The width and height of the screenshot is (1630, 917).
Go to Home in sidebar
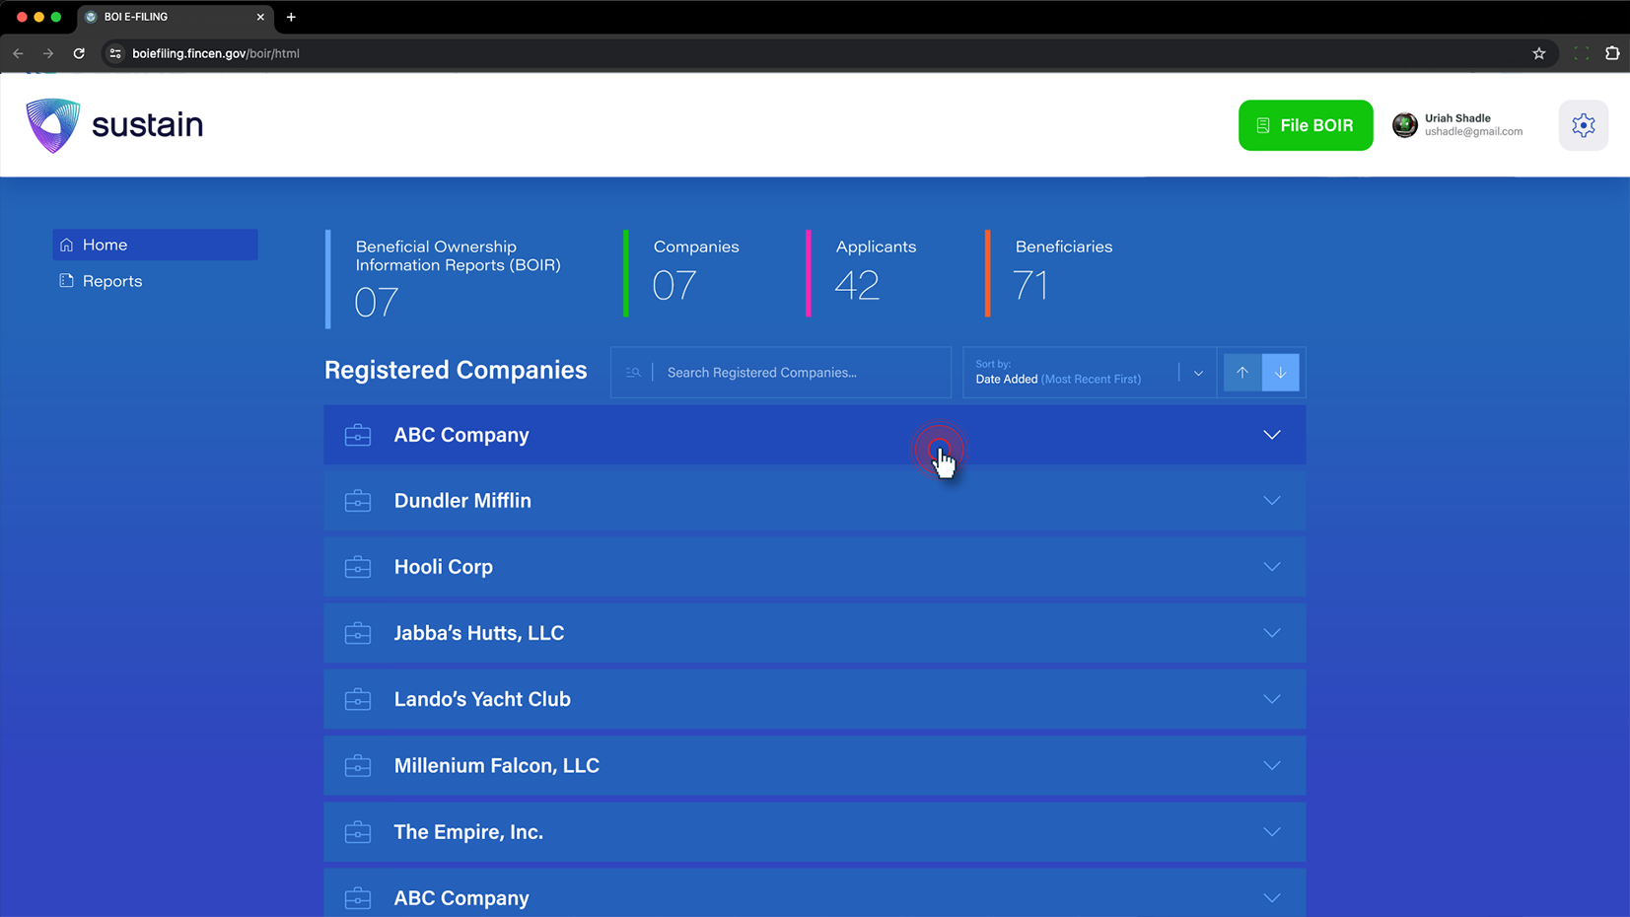[155, 245]
